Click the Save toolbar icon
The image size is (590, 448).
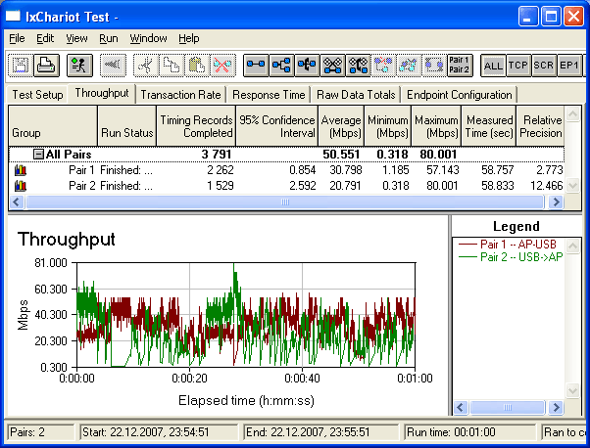coord(21,66)
